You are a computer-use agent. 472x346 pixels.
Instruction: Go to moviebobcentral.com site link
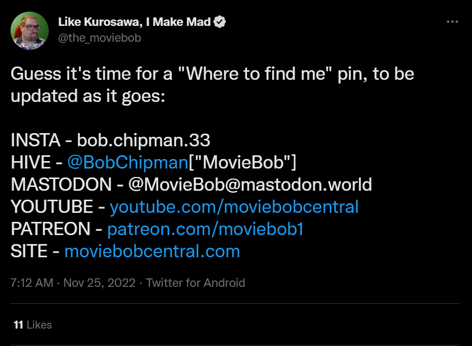[x=152, y=251]
